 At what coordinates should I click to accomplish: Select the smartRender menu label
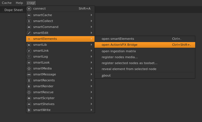pyautogui.click(x=43, y=86)
